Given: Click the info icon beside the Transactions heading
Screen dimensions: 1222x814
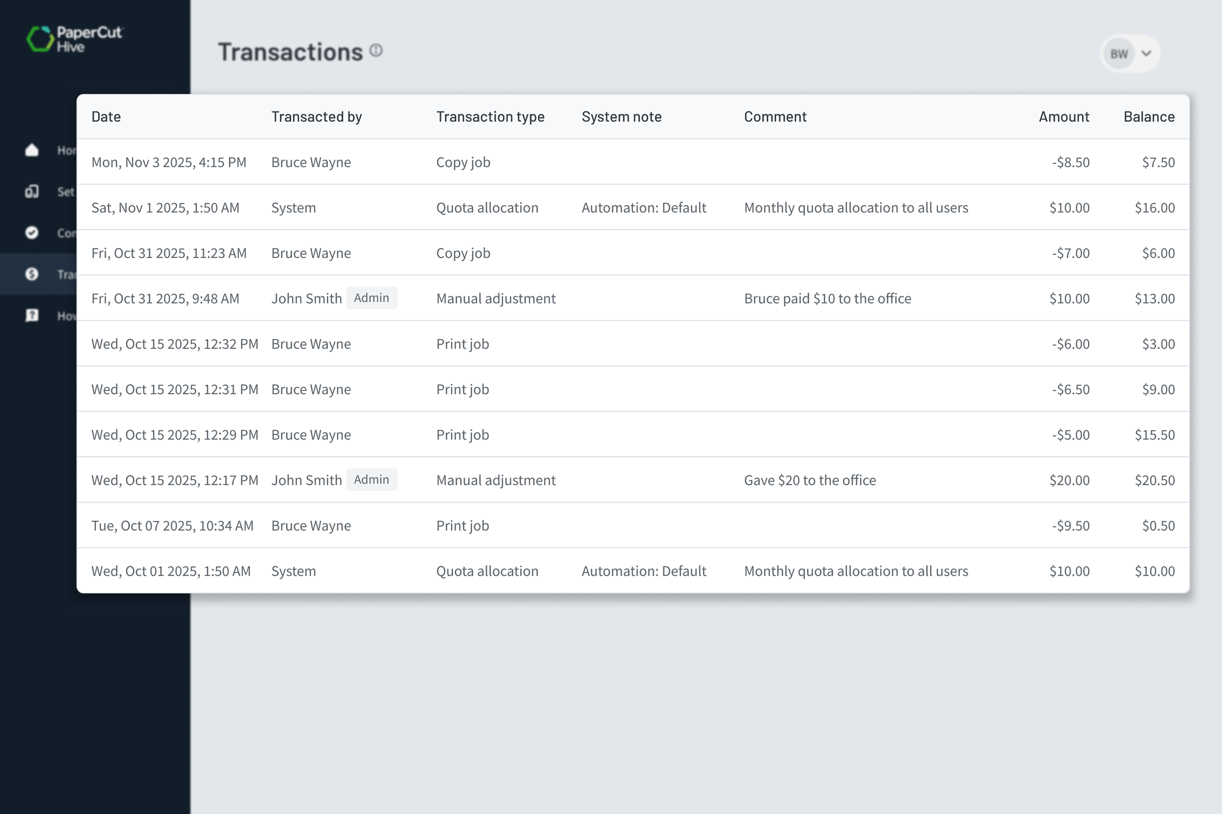Looking at the screenshot, I should [x=376, y=50].
